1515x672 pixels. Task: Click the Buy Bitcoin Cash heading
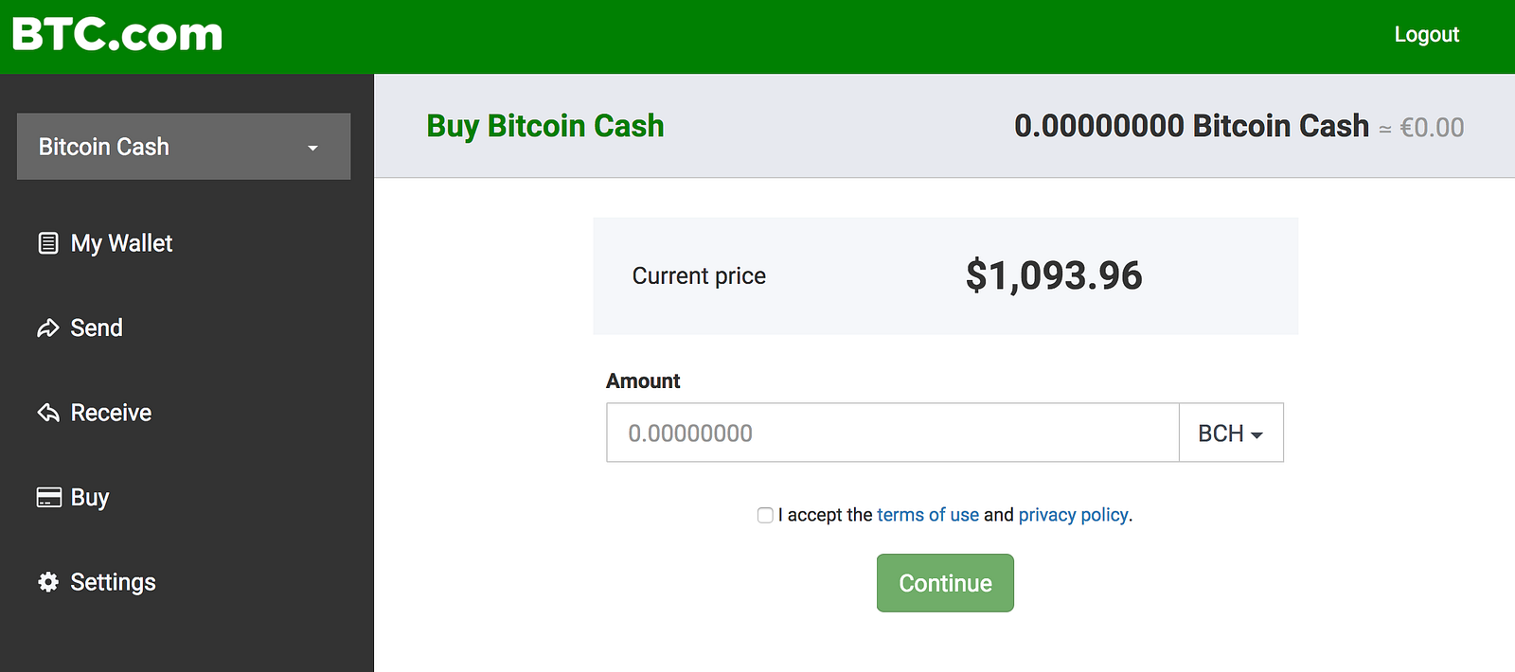(545, 126)
